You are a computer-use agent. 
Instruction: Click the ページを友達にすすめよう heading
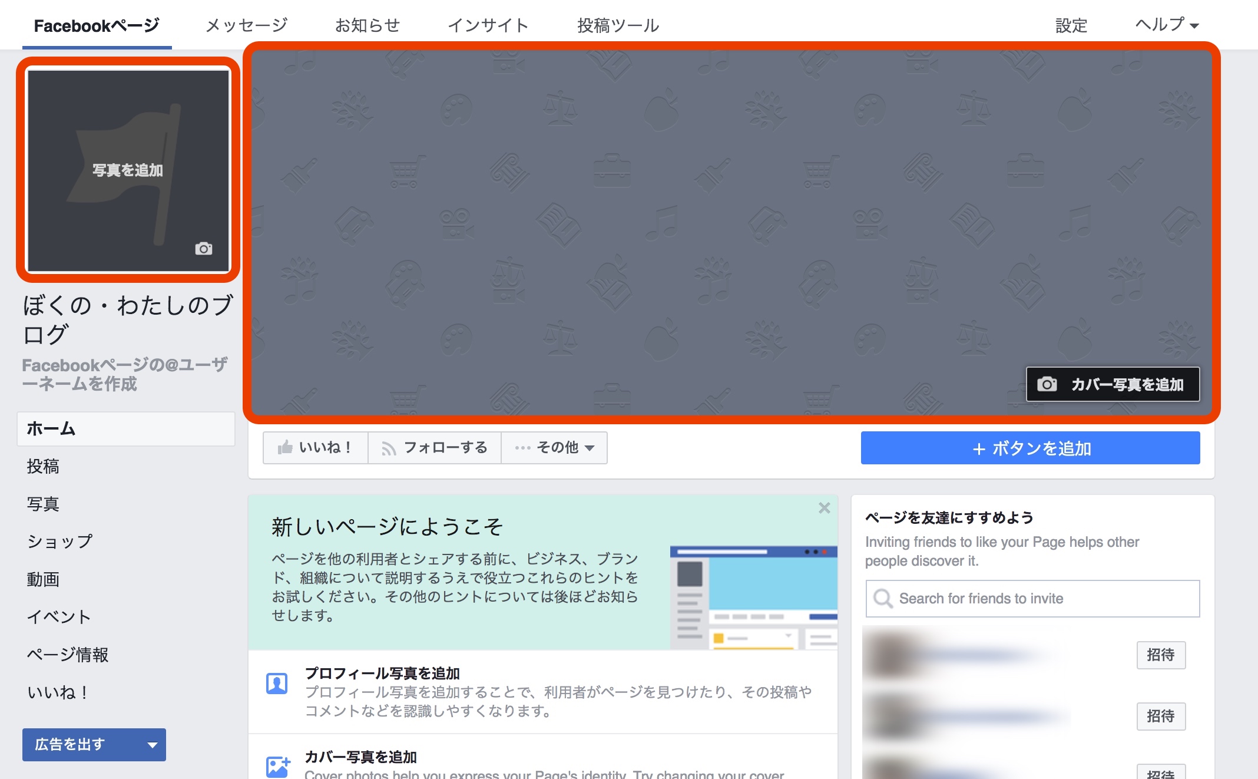[x=949, y=517]
